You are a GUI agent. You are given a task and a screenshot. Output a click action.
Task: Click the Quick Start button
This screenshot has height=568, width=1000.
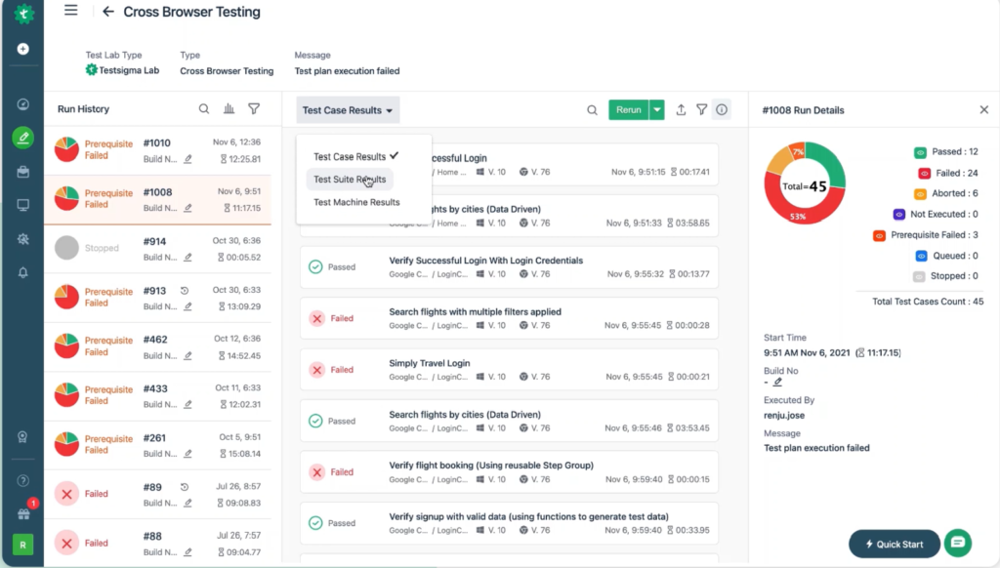(895, 544)
